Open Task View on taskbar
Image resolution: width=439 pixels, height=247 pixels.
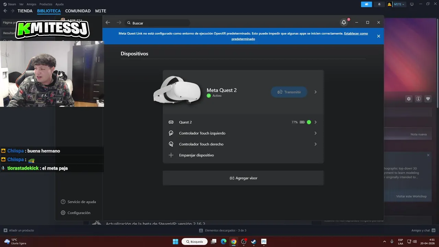point(214,242)
